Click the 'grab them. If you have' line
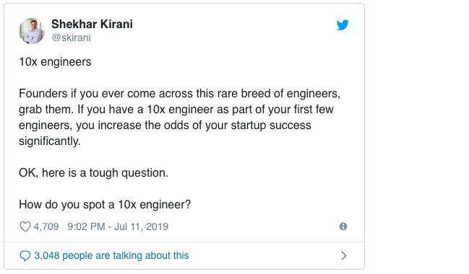 coord(176,110)
